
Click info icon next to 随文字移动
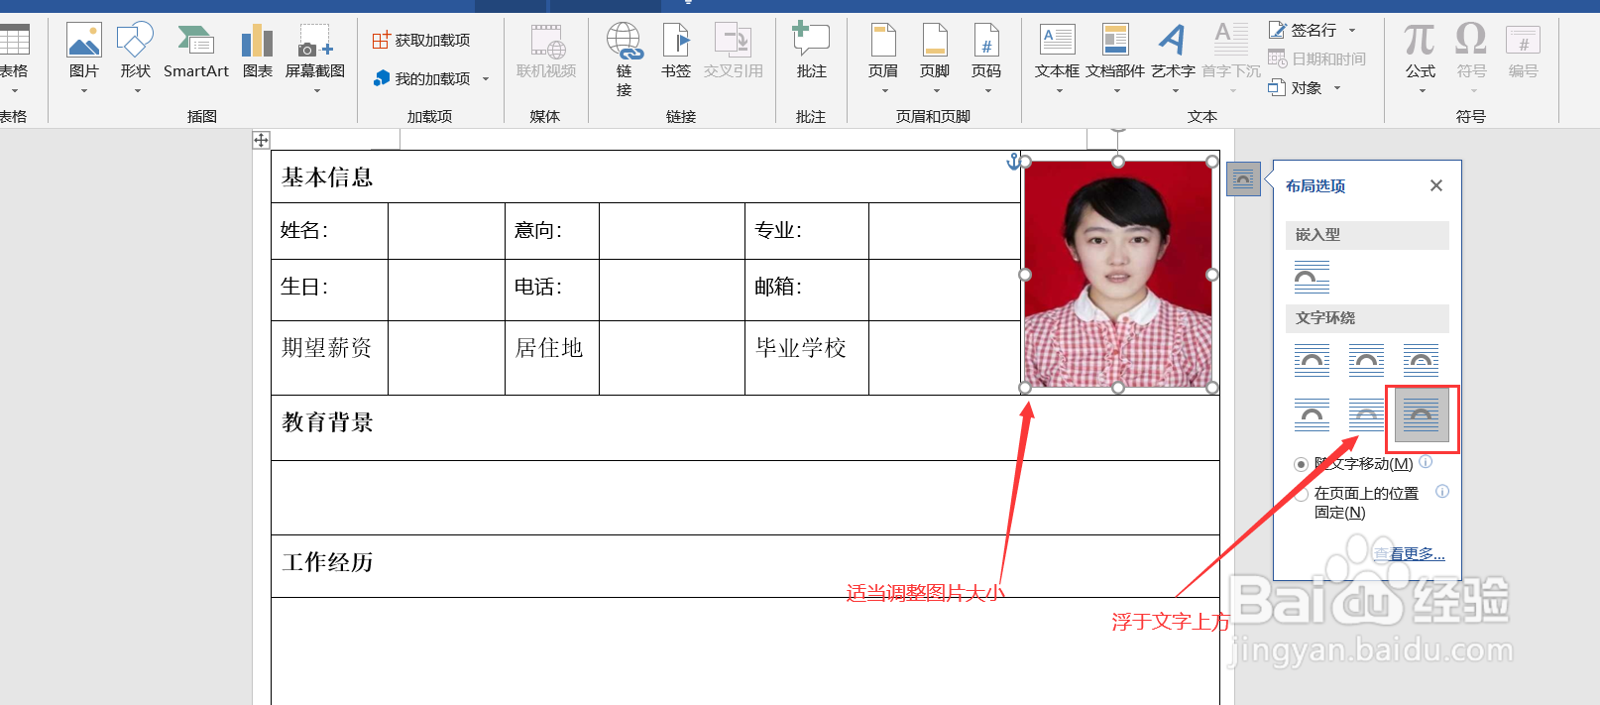pyautogui.click(x=1426, y=462)
